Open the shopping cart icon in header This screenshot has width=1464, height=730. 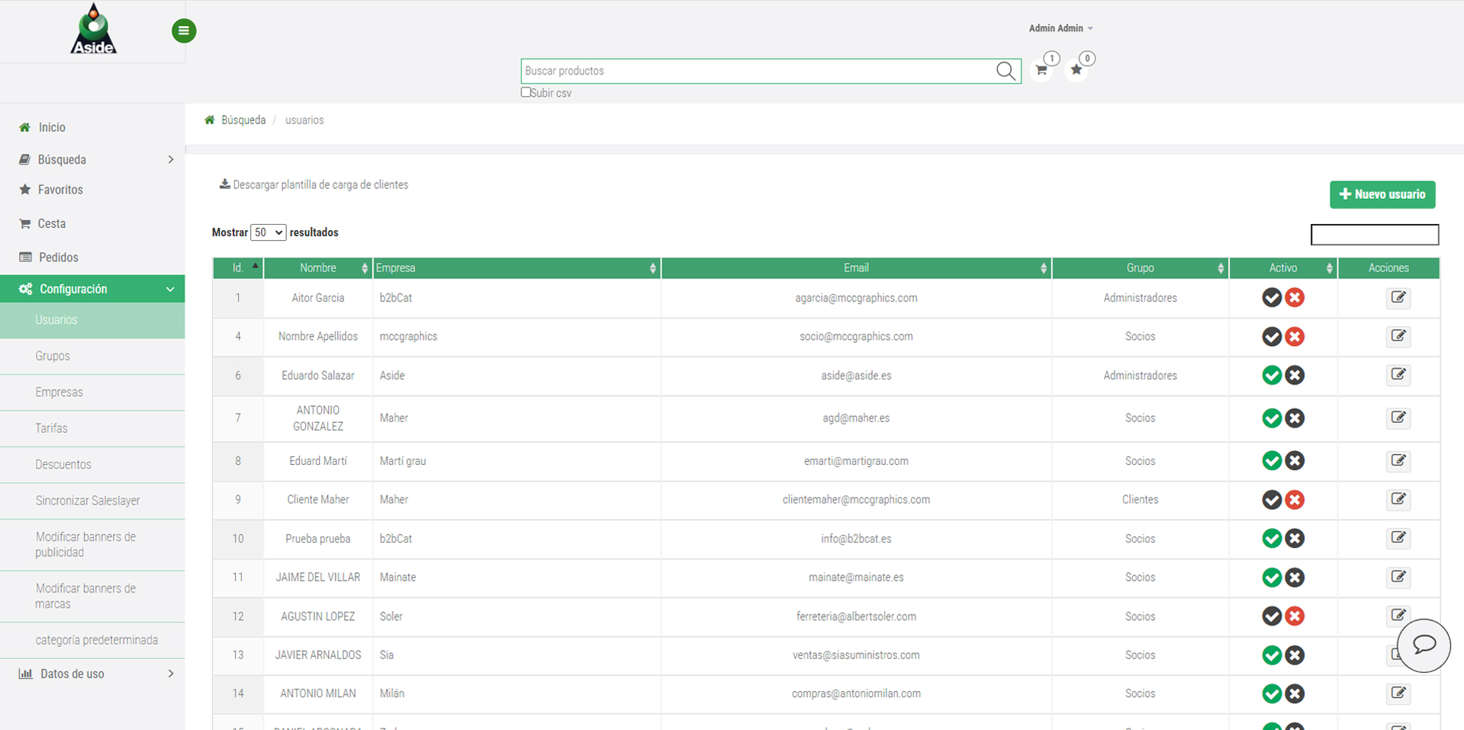click(1041, 70)
